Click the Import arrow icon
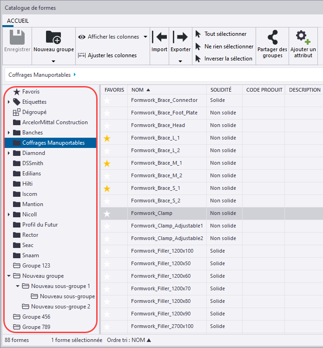The image size is (323, 348). pyautogui.click(x=159, y=37)
